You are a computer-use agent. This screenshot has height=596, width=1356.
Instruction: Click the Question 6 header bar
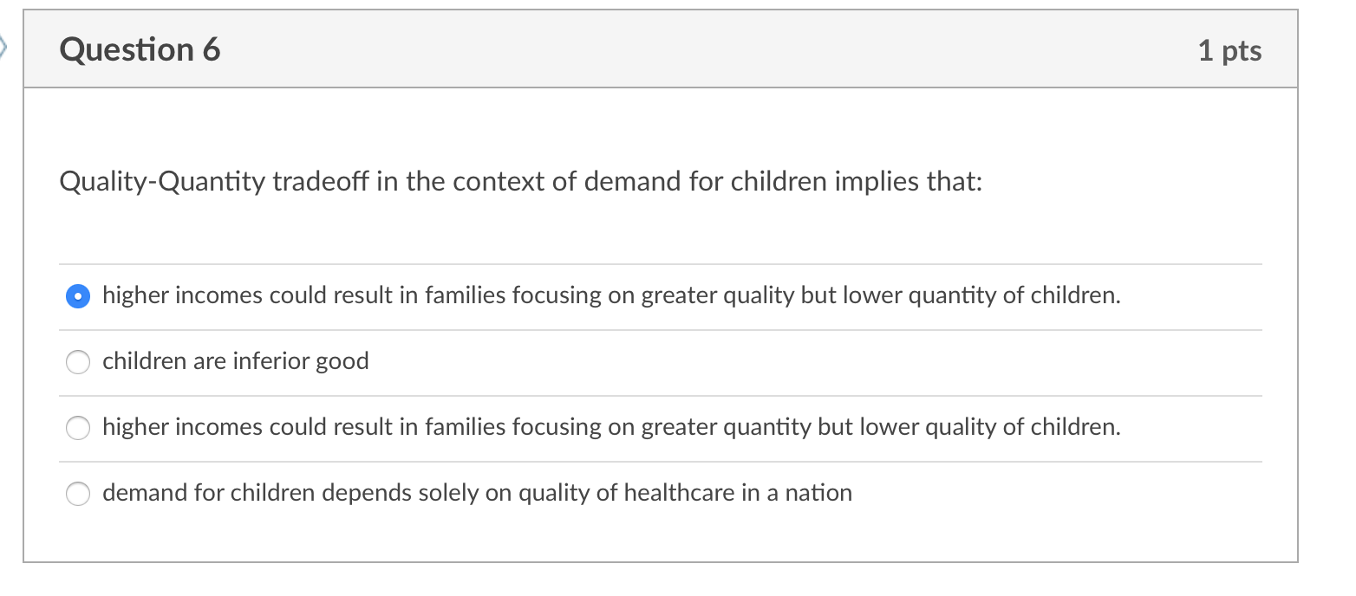659,49
